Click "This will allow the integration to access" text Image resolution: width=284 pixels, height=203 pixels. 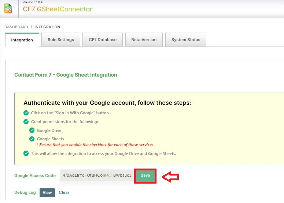[x=104, y=154]
